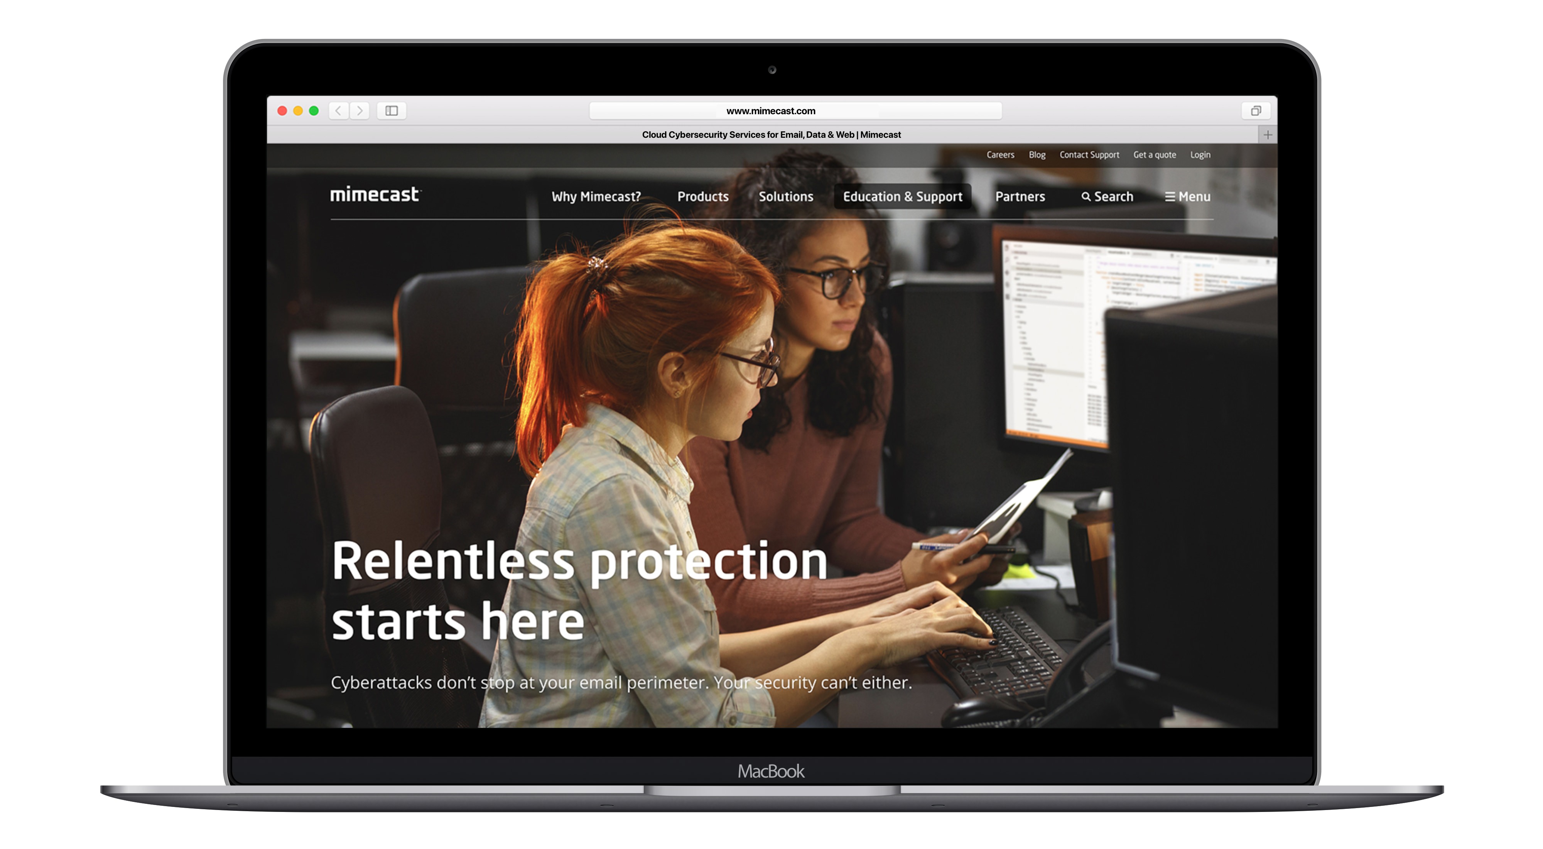1543x849 pixels.
Task: Click the browser URL address bar
Action: (771, 110)
